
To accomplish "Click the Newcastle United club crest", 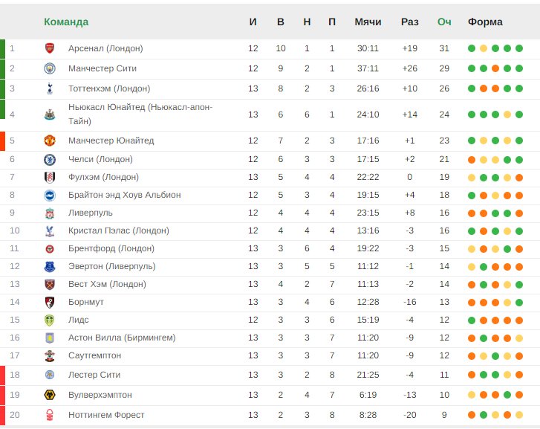I will 50,114.
